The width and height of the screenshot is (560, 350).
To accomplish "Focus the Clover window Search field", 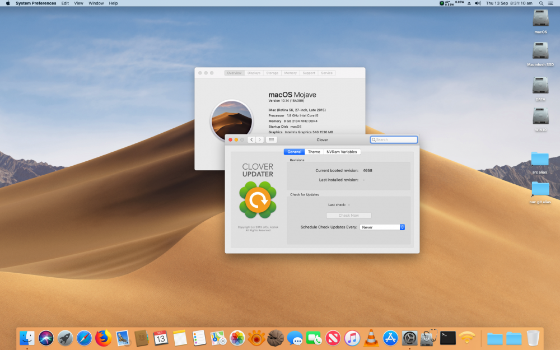I will [394, 139].
